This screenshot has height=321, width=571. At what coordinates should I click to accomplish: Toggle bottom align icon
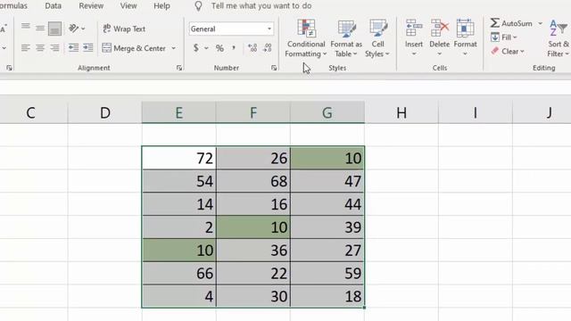(54, 29)
